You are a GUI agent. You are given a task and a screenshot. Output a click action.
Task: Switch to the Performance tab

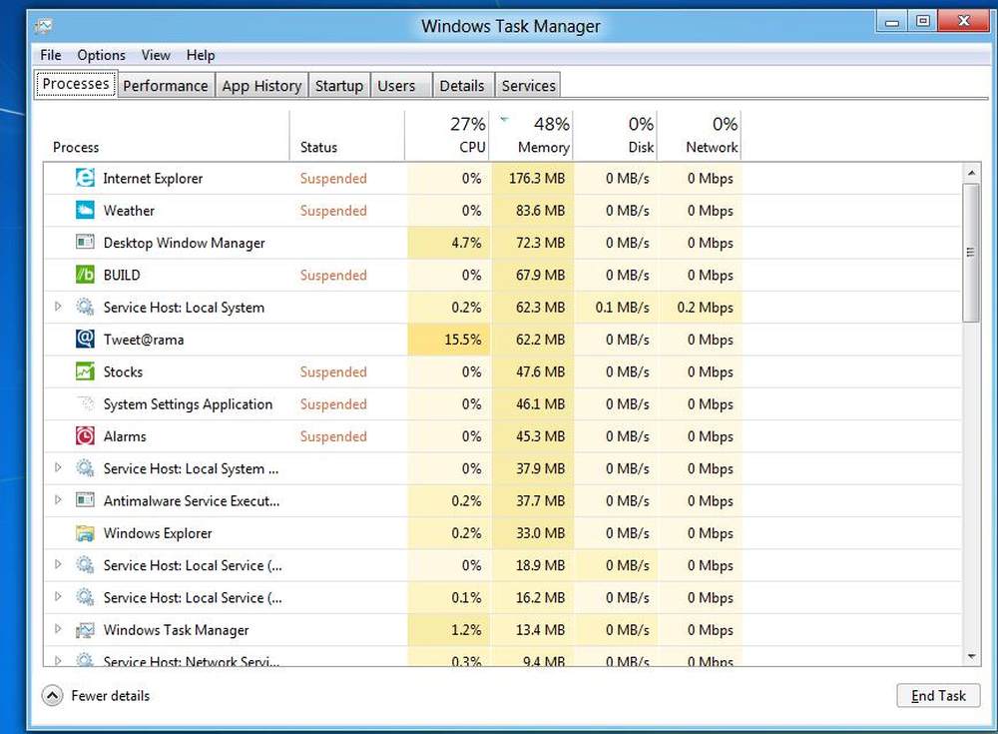point(166,85)
